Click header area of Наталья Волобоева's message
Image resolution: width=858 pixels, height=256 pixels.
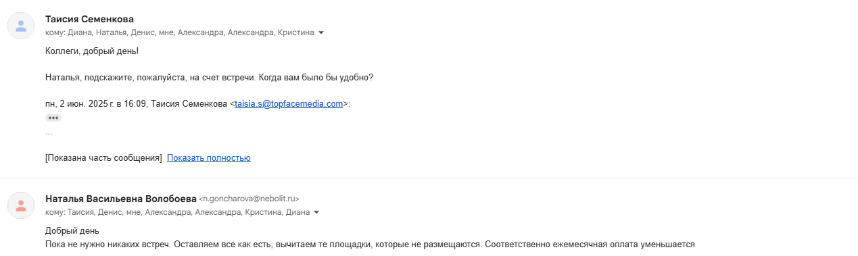[x=429, y=205]
